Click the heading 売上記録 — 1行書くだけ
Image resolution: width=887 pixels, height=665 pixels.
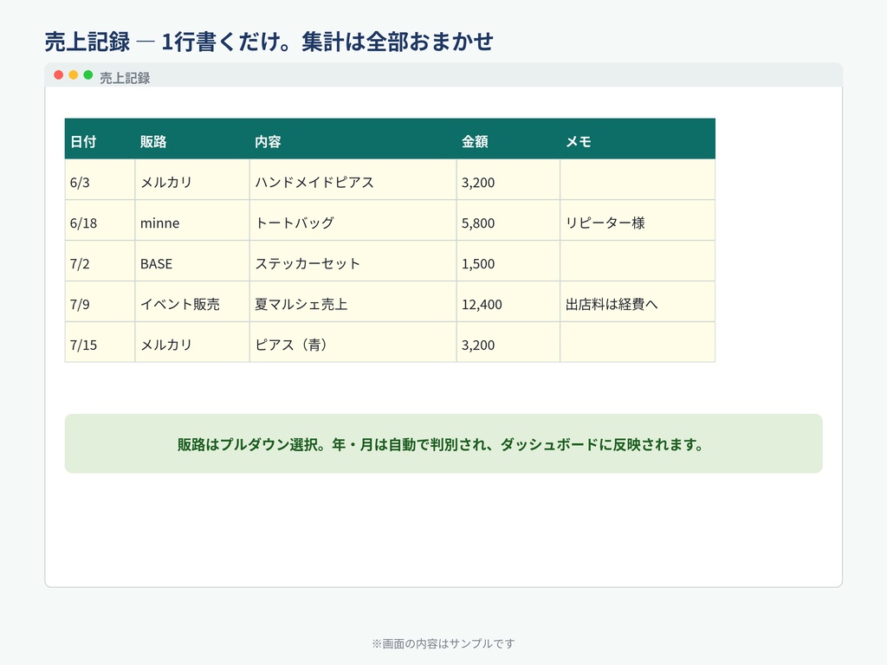tap(269, 42)
